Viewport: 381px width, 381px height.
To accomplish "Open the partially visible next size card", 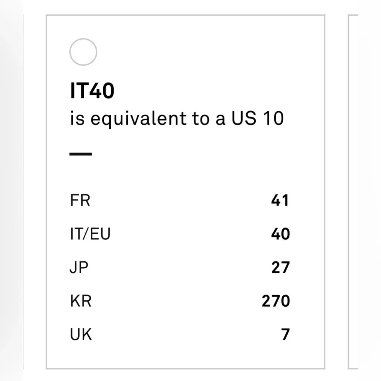I will (x=353, y=192).
